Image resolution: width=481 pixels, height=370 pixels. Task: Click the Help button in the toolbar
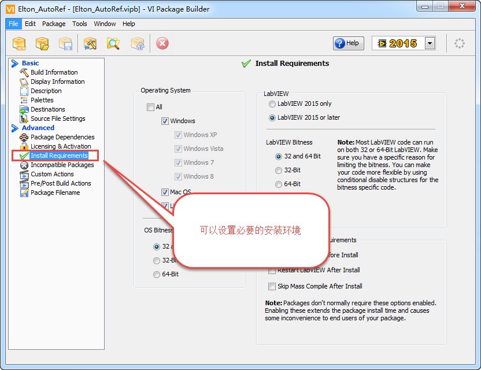click(x=348, y=43)
